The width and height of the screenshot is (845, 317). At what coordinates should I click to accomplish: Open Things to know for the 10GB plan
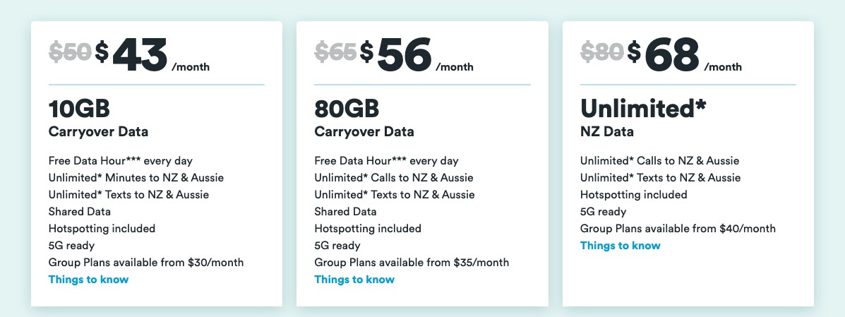click(88, 280)
